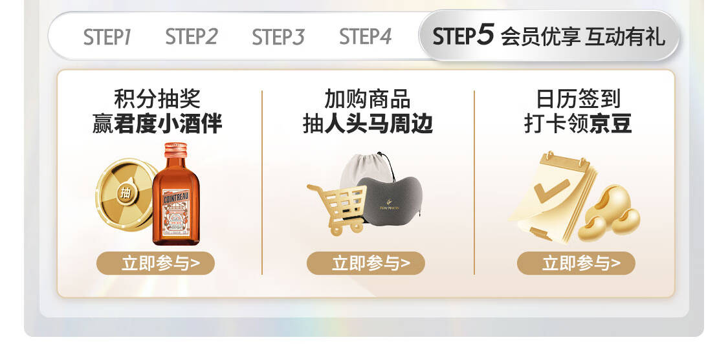Switch to STEP2 tab
The height and width of the screenshot is (344, 728).
pos(192,37)
